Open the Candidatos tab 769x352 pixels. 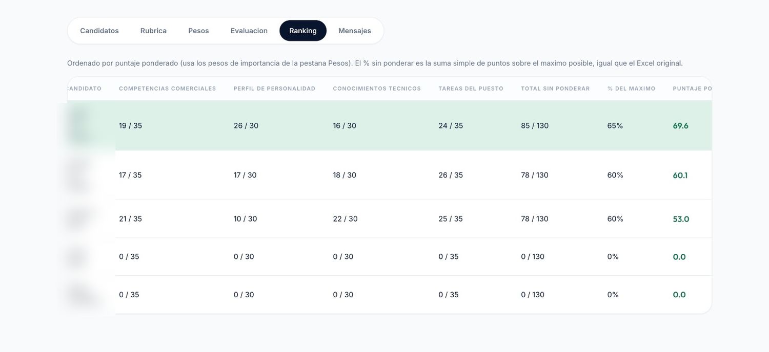point(99,31)
